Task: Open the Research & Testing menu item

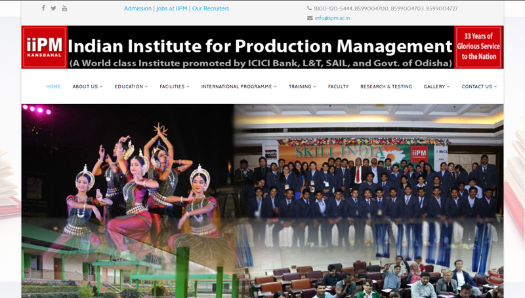Action: point(386,86)
